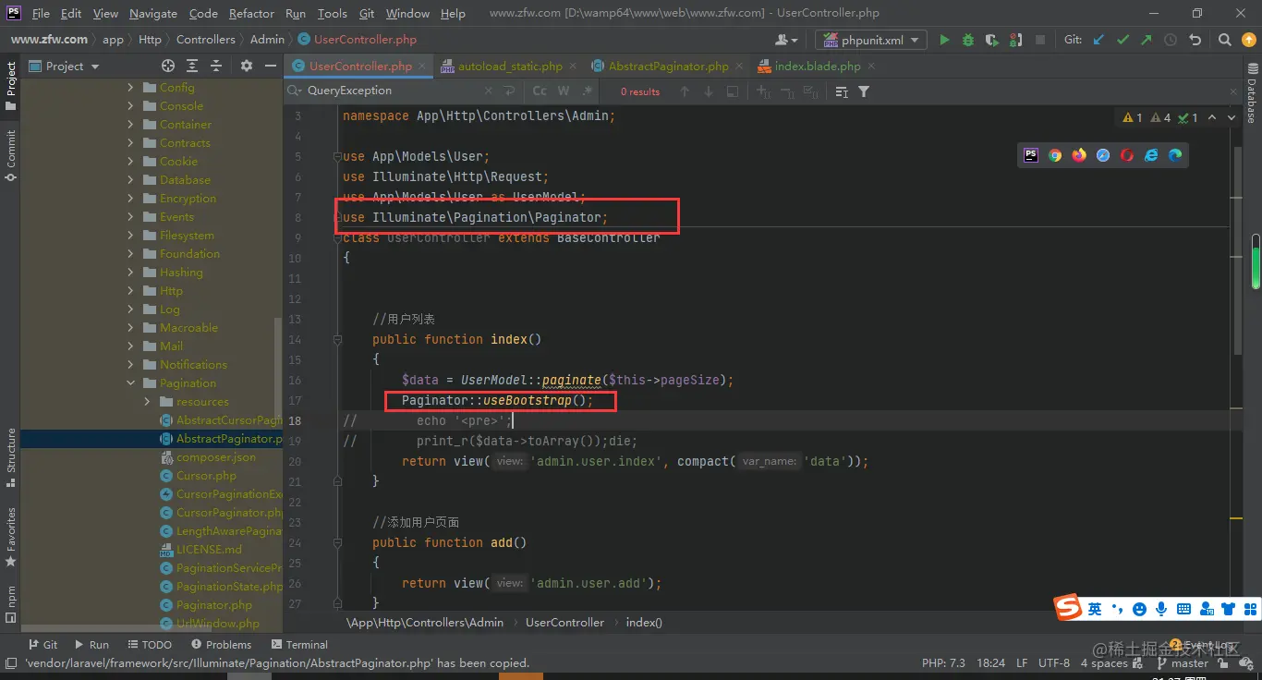Close the UserController.php tab
The image size is (1262, 680).
click(x=422, y=66)
